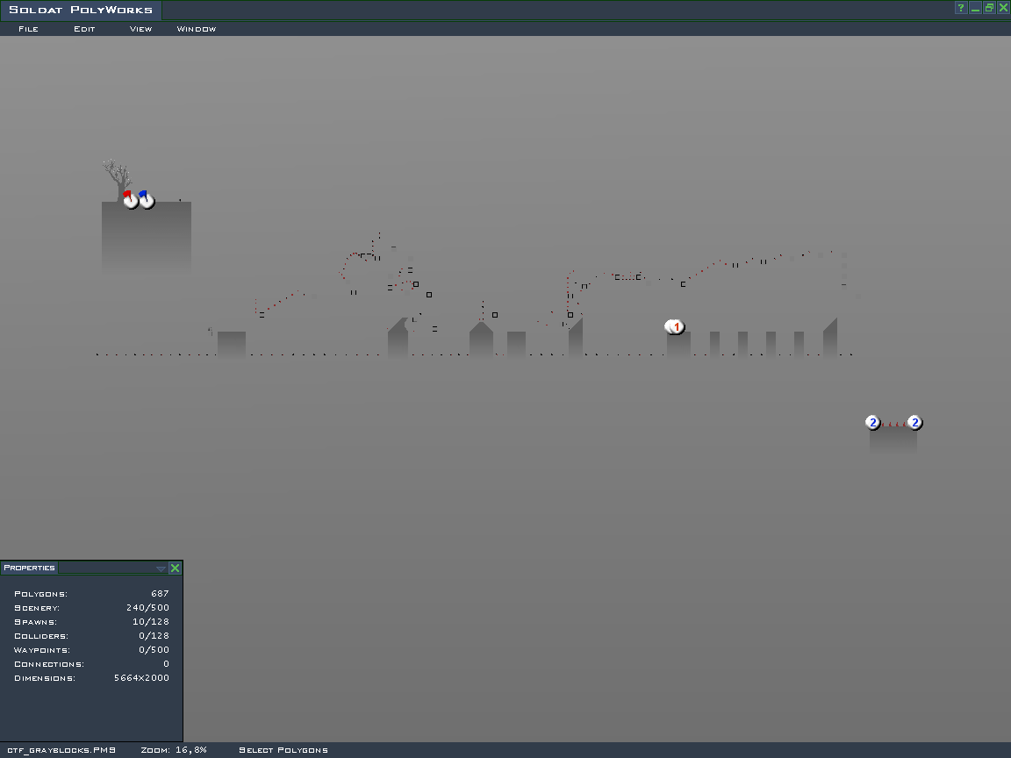This screenshot has height=758, width=1011.
Task: Minimize the PolyWorks window
Action: pos(975,8)
